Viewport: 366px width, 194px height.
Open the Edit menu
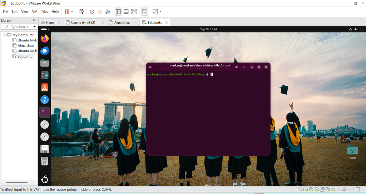tap(15, 11)
